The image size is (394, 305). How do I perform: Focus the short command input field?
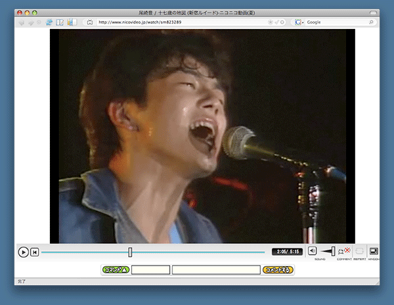click(x=151, y=270)
